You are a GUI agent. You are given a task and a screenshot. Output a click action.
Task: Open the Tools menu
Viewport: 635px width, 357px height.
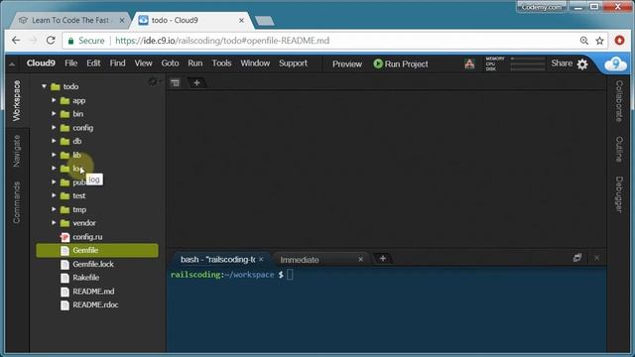(221, 63)
